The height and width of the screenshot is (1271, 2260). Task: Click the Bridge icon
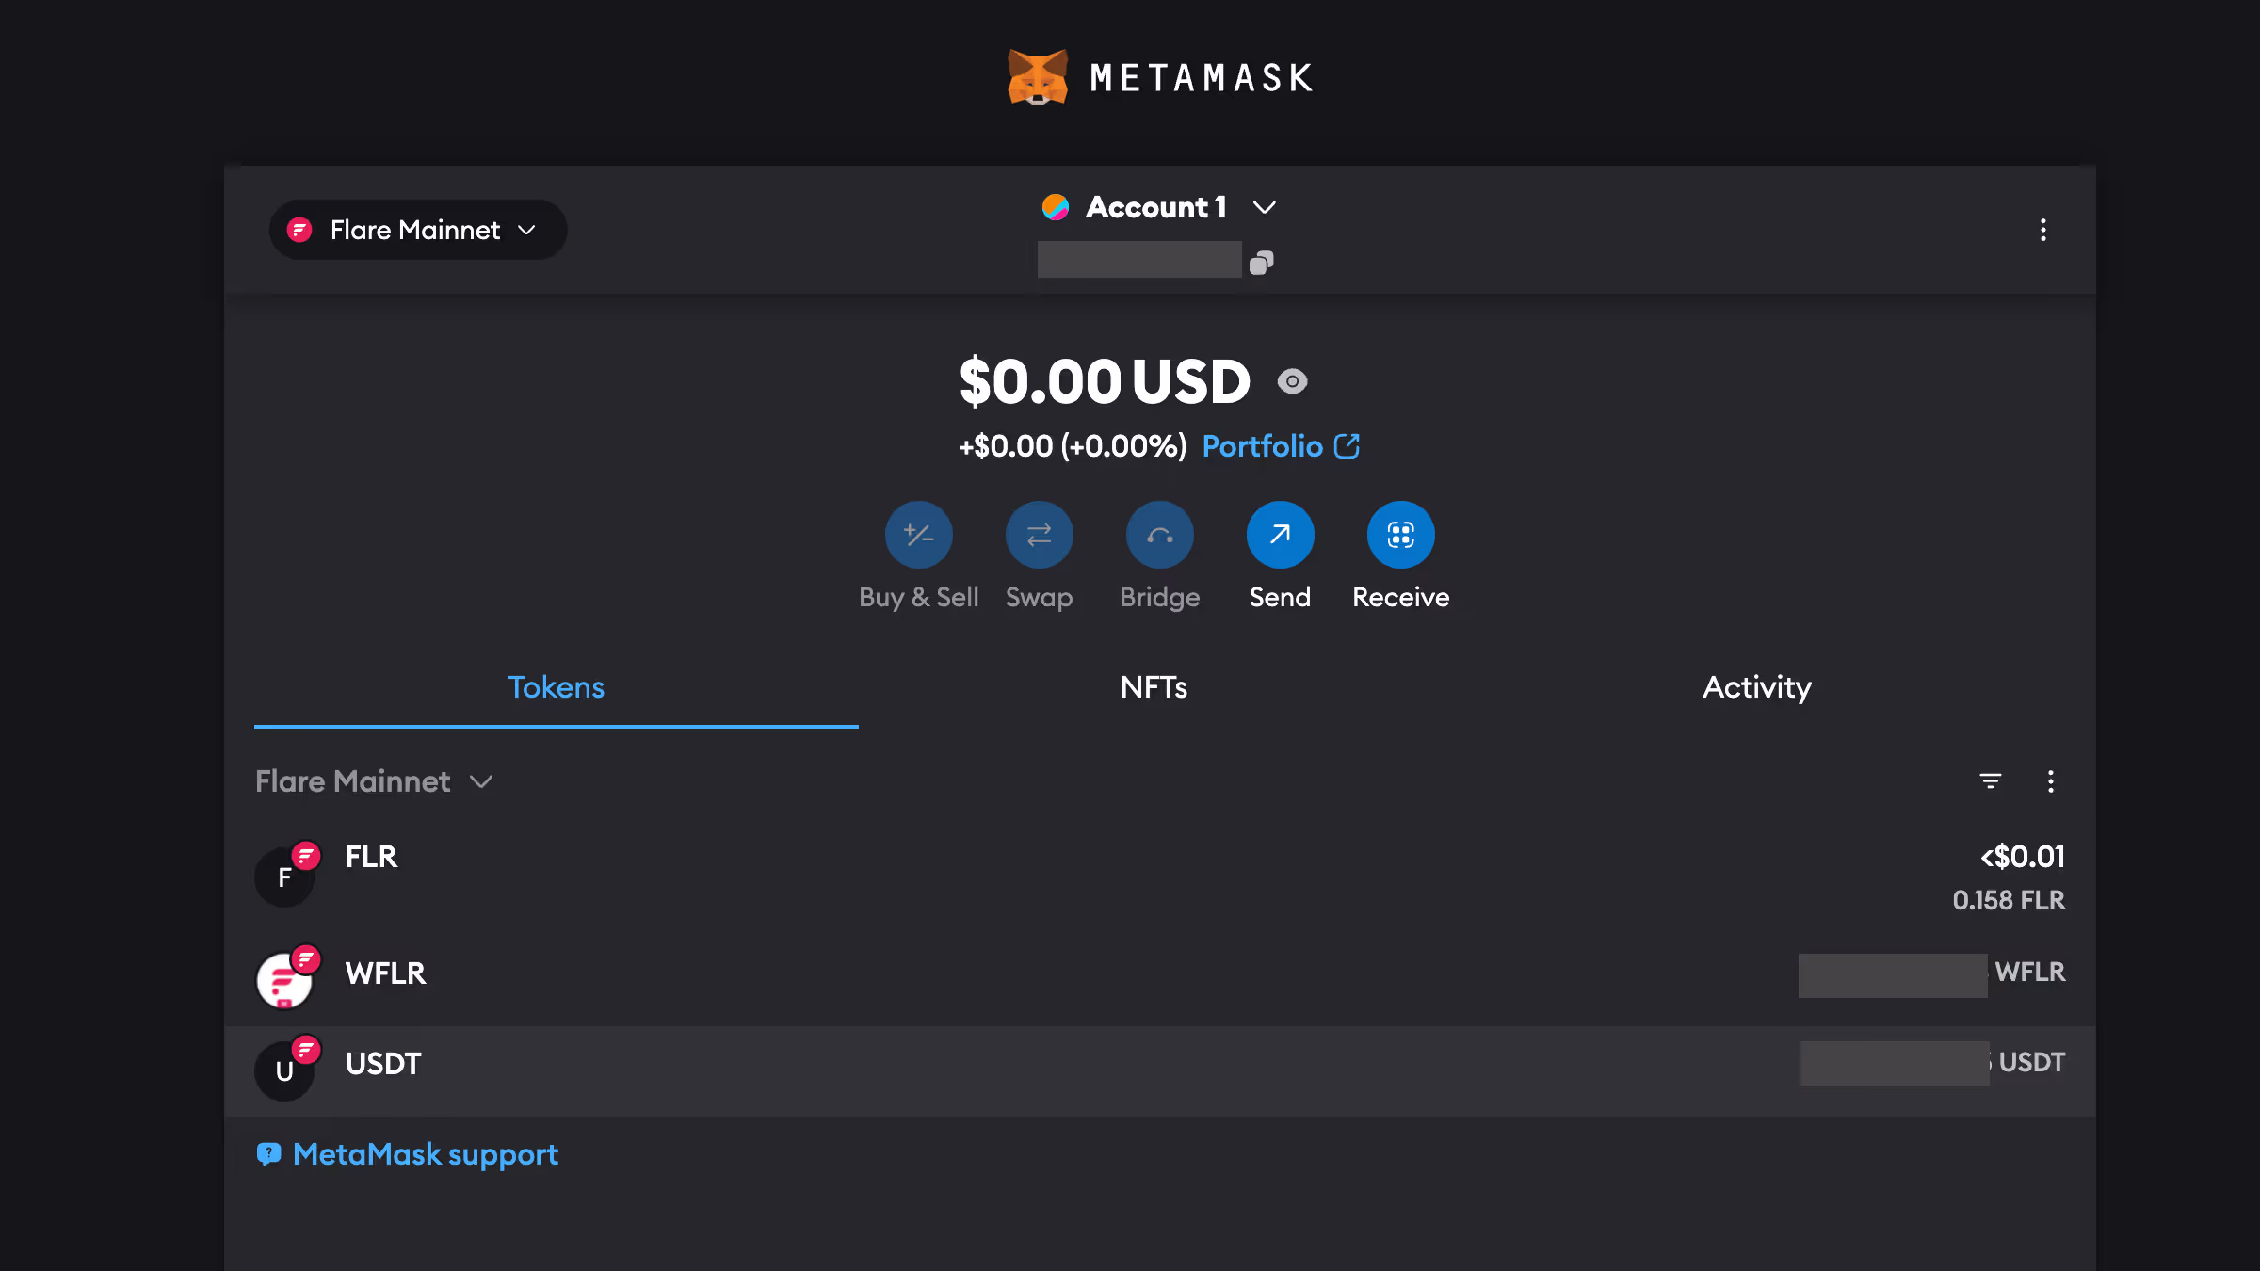pos(1159,535)
